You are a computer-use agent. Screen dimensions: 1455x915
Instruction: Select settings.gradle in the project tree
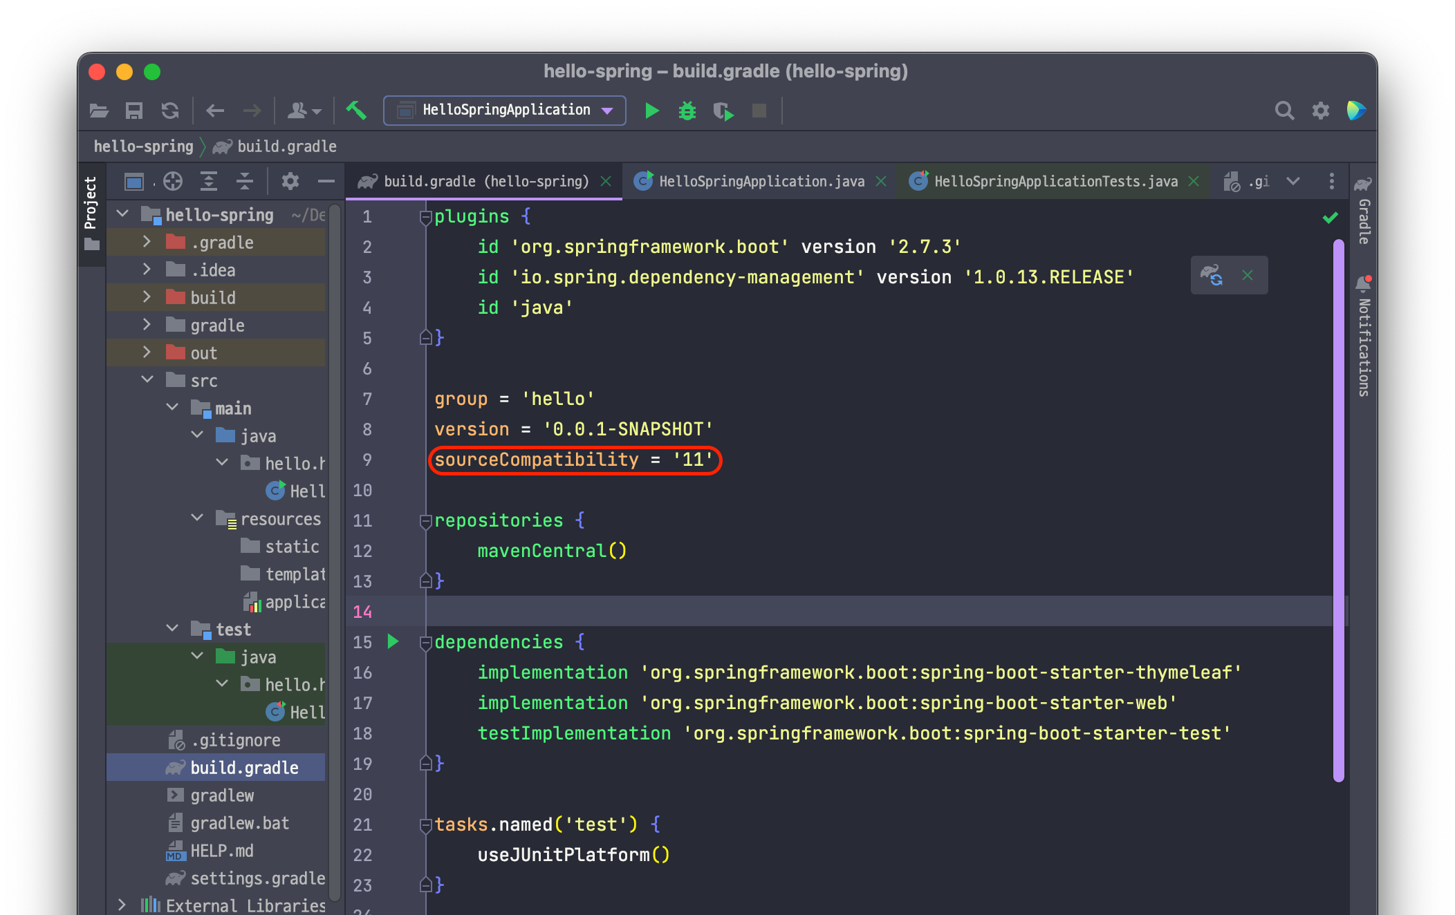[x=257, y=878]
